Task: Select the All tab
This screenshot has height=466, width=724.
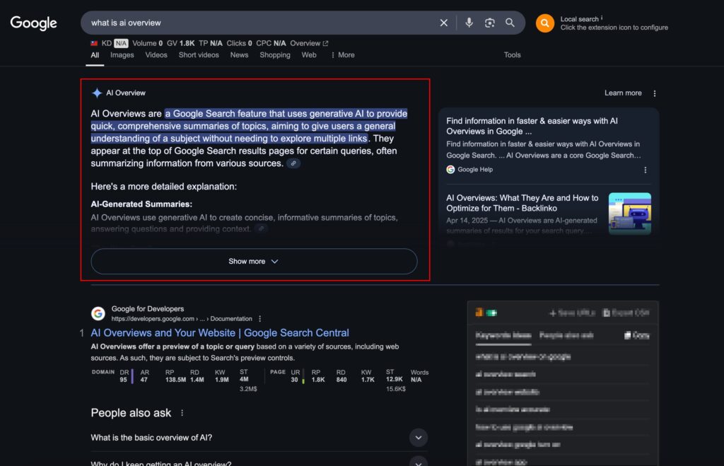Action: click(x=95, y=55)
